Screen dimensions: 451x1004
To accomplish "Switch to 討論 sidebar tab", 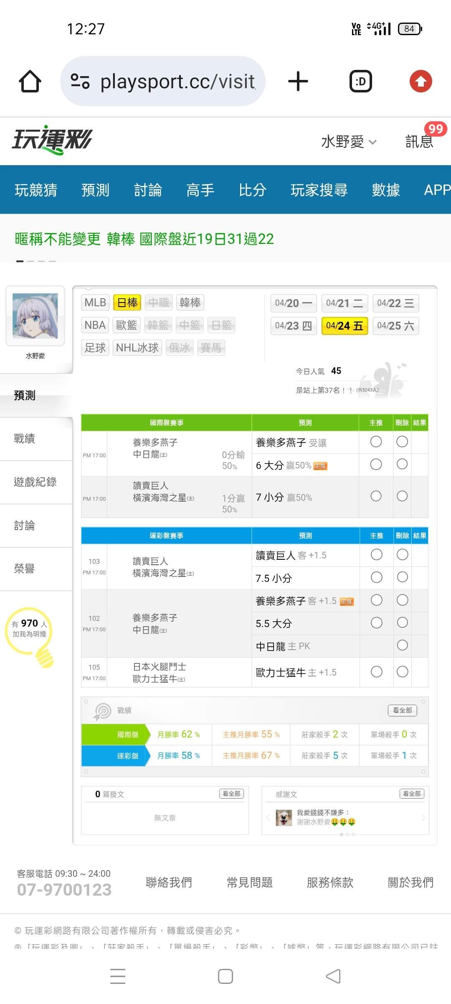I will point(36,525).
